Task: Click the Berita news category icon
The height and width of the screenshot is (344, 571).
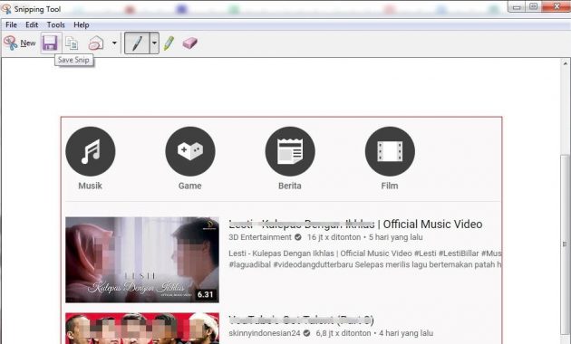Action: (x=290, y=151)
